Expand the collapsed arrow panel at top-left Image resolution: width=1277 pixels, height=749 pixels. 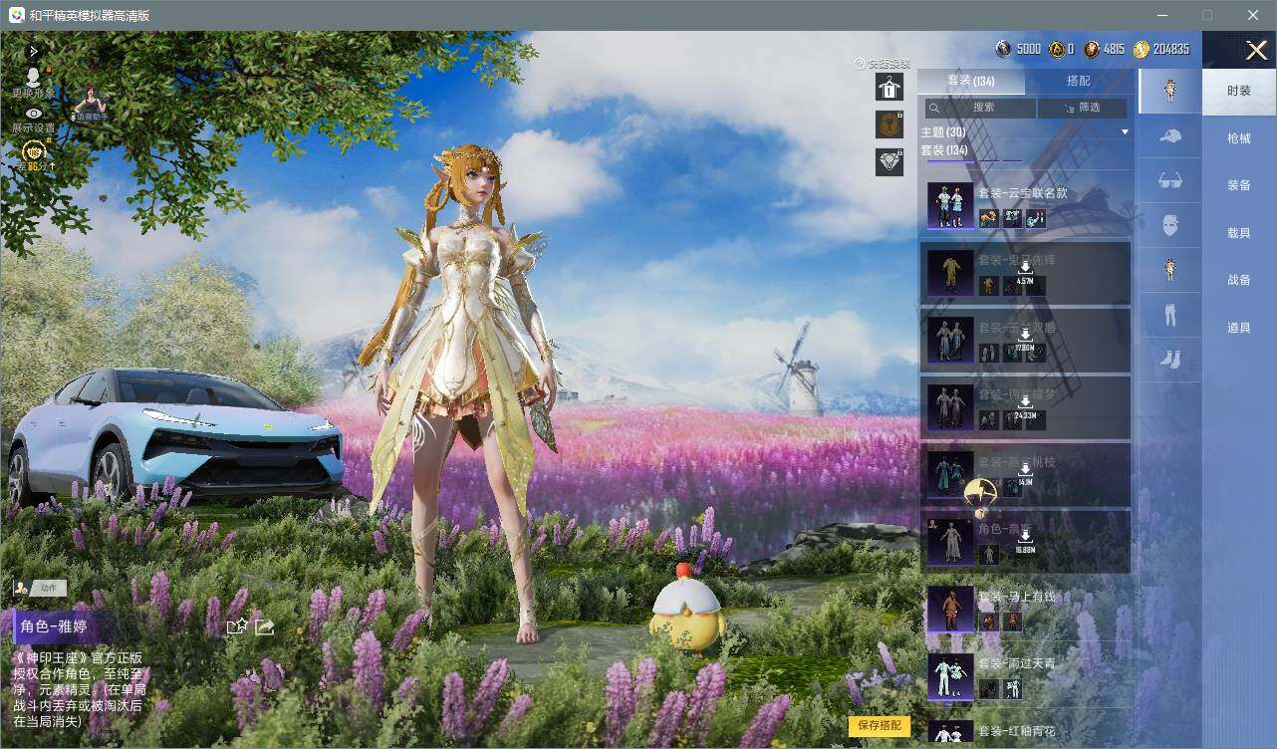34,51
